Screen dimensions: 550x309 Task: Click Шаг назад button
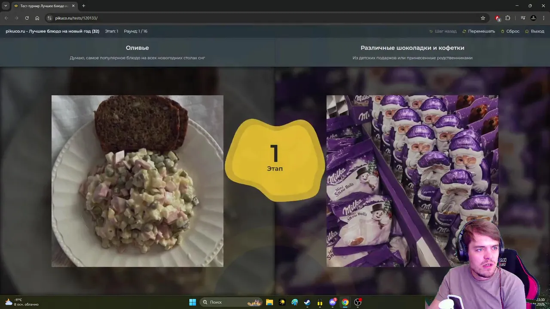point(443,31)
